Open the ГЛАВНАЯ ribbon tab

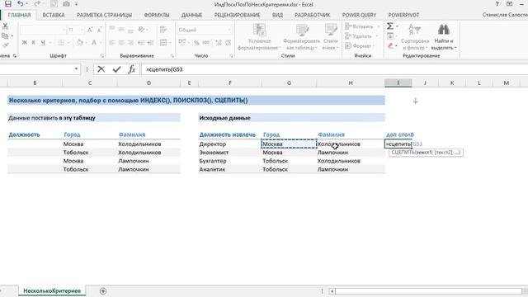coord(19,15)
